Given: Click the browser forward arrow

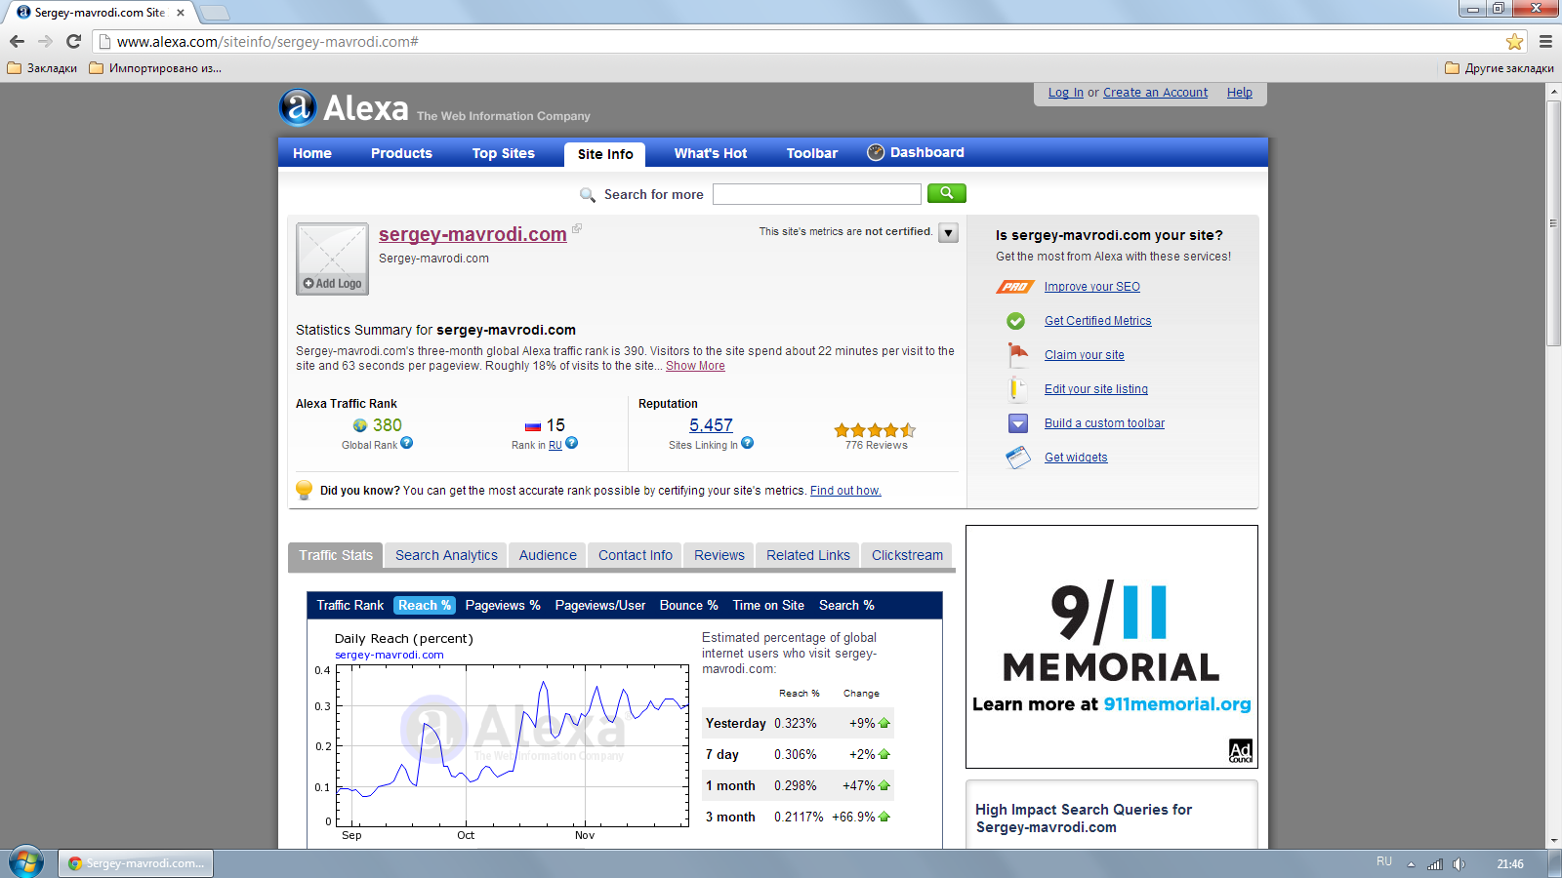Looking at the screenshot, I should [45, 41].
